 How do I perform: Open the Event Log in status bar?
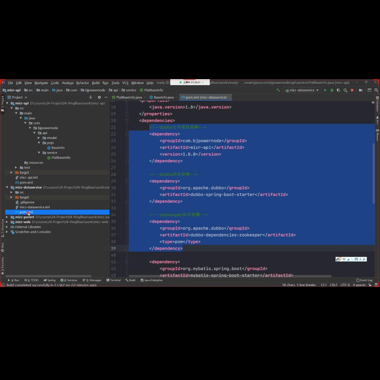[364, 280]
